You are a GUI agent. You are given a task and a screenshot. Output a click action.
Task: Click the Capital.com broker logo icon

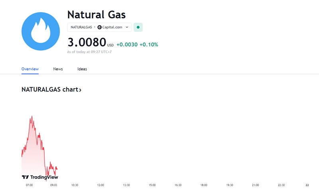tap(99, 27)
